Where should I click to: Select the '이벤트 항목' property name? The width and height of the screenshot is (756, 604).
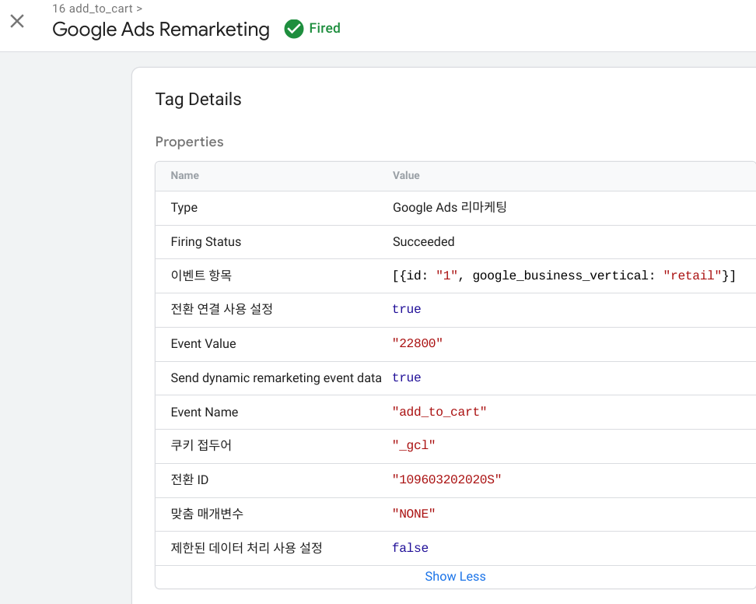click(x=201, y=276)
